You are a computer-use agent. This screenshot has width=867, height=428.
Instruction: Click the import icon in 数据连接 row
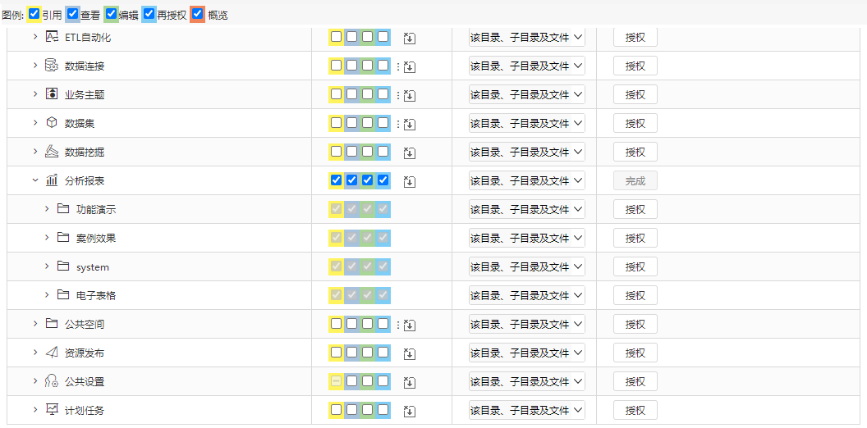tap(409, 66)
